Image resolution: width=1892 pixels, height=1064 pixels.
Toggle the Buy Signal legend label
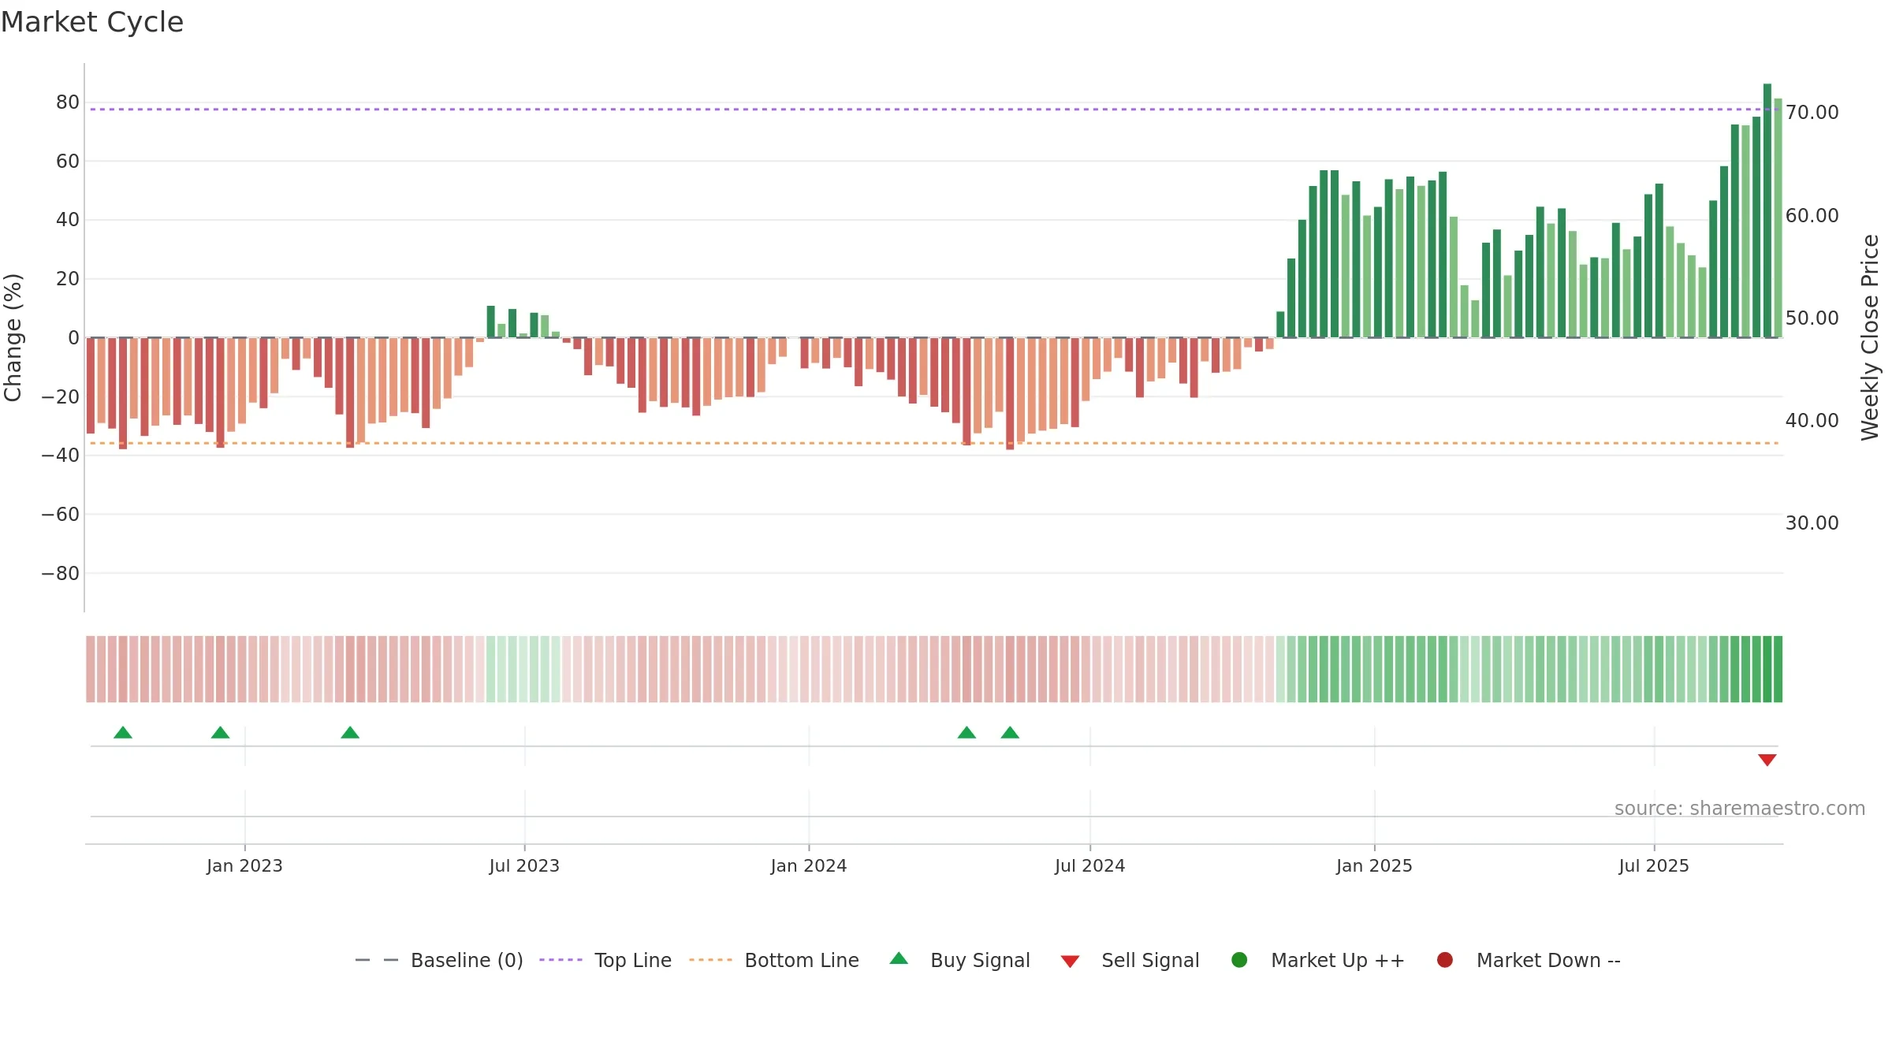click(980, 960)
